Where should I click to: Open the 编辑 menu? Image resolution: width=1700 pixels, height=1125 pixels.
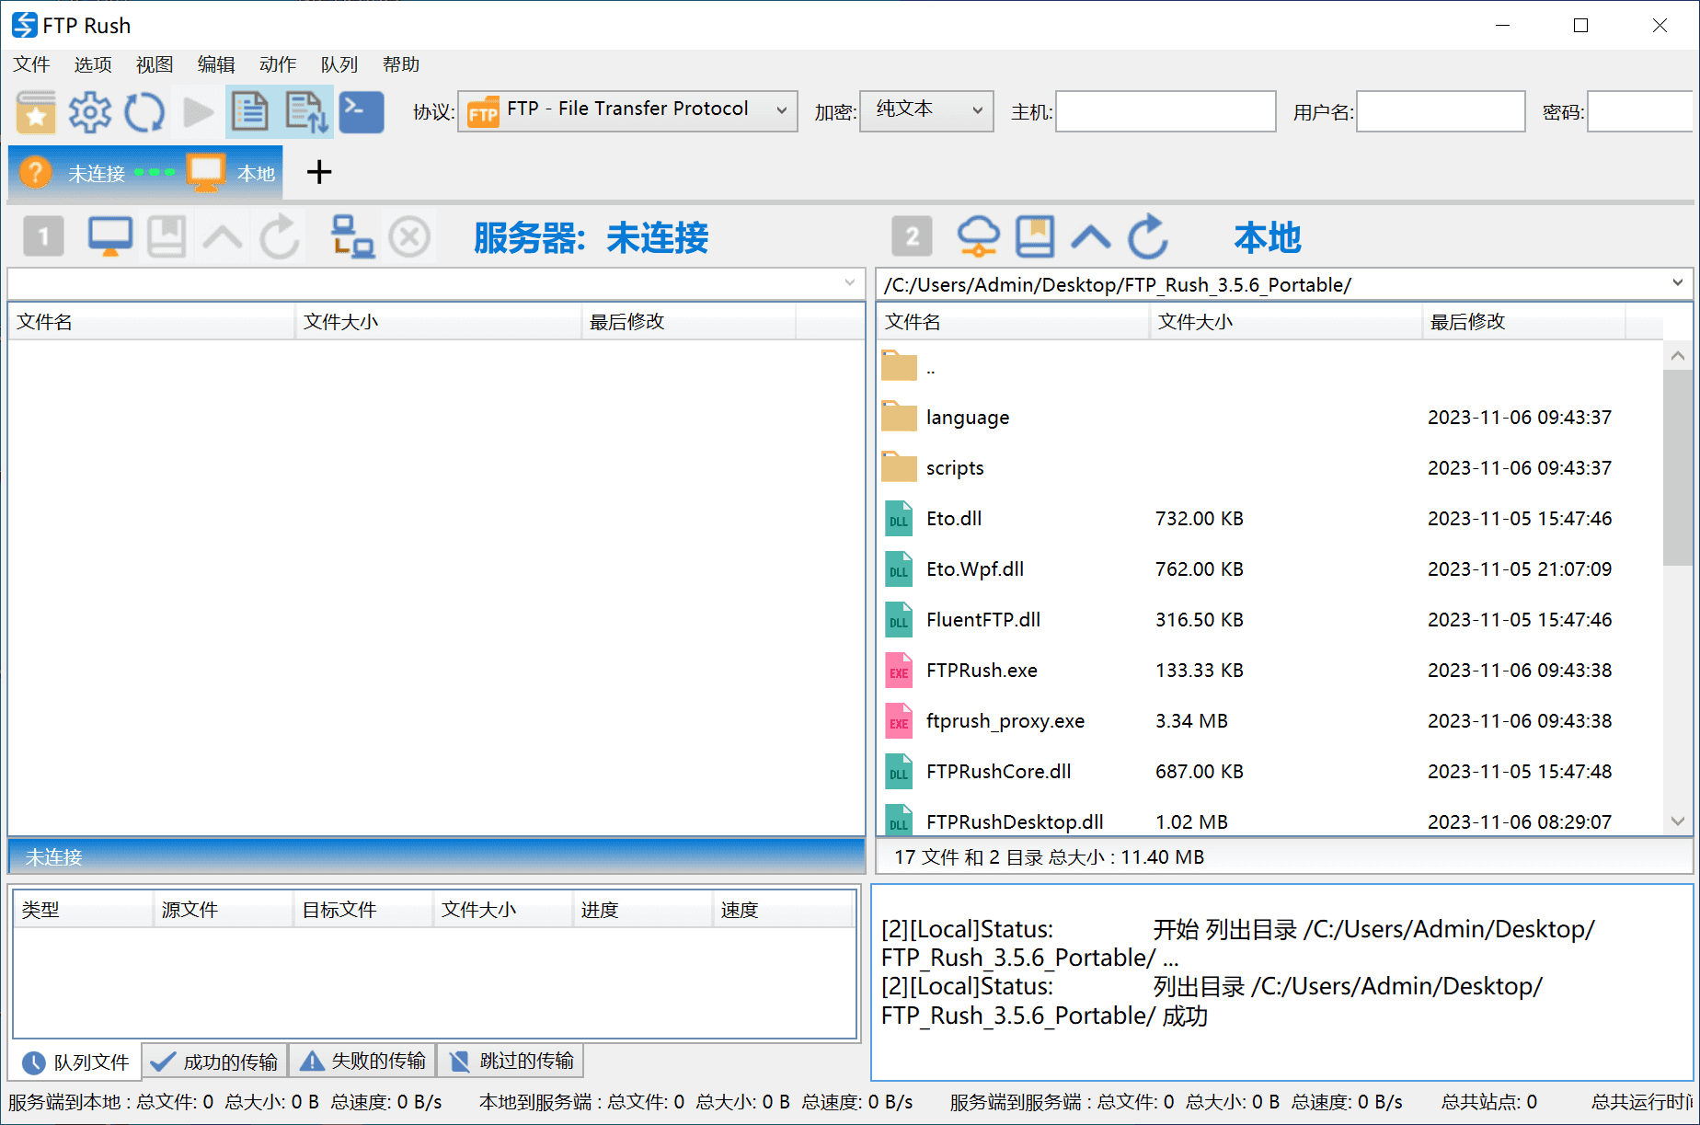pos(216,64)
